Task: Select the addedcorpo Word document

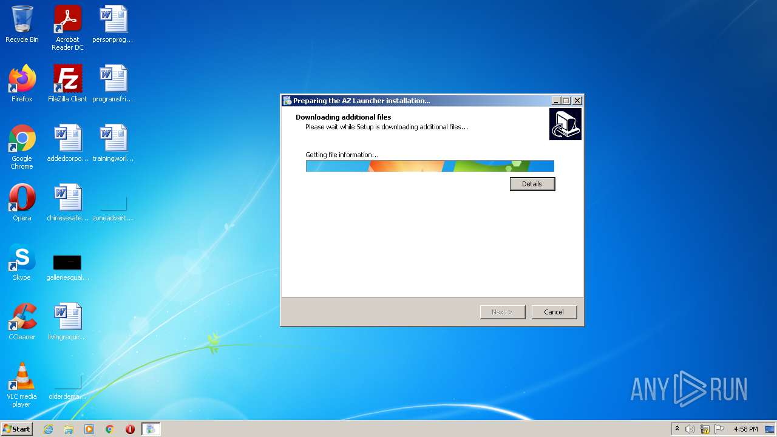Action: 67,143
